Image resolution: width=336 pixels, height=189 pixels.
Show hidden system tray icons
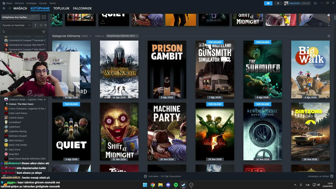pos(295,185)
